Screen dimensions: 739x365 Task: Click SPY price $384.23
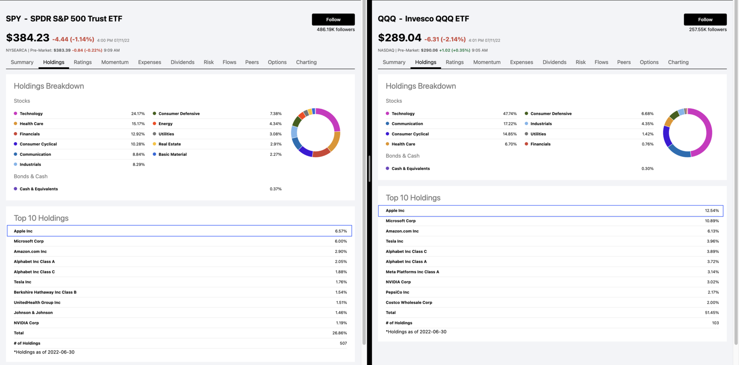(x=28, y=38)
